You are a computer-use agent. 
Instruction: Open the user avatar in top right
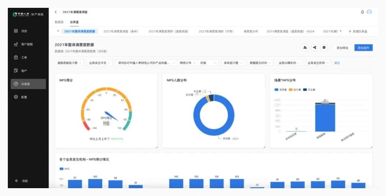pyautogui.click(x=369, y=12)
